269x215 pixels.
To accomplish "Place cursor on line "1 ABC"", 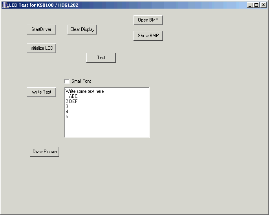I will click(71, 96).
